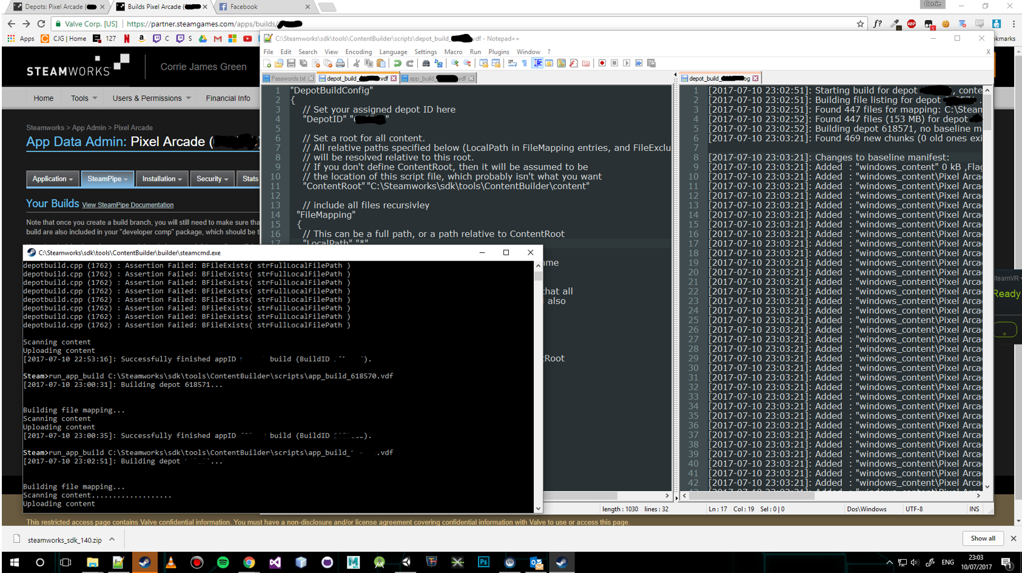Save current recorded macro icon
Screen dimensions: 1022x573
coord(651,63)
